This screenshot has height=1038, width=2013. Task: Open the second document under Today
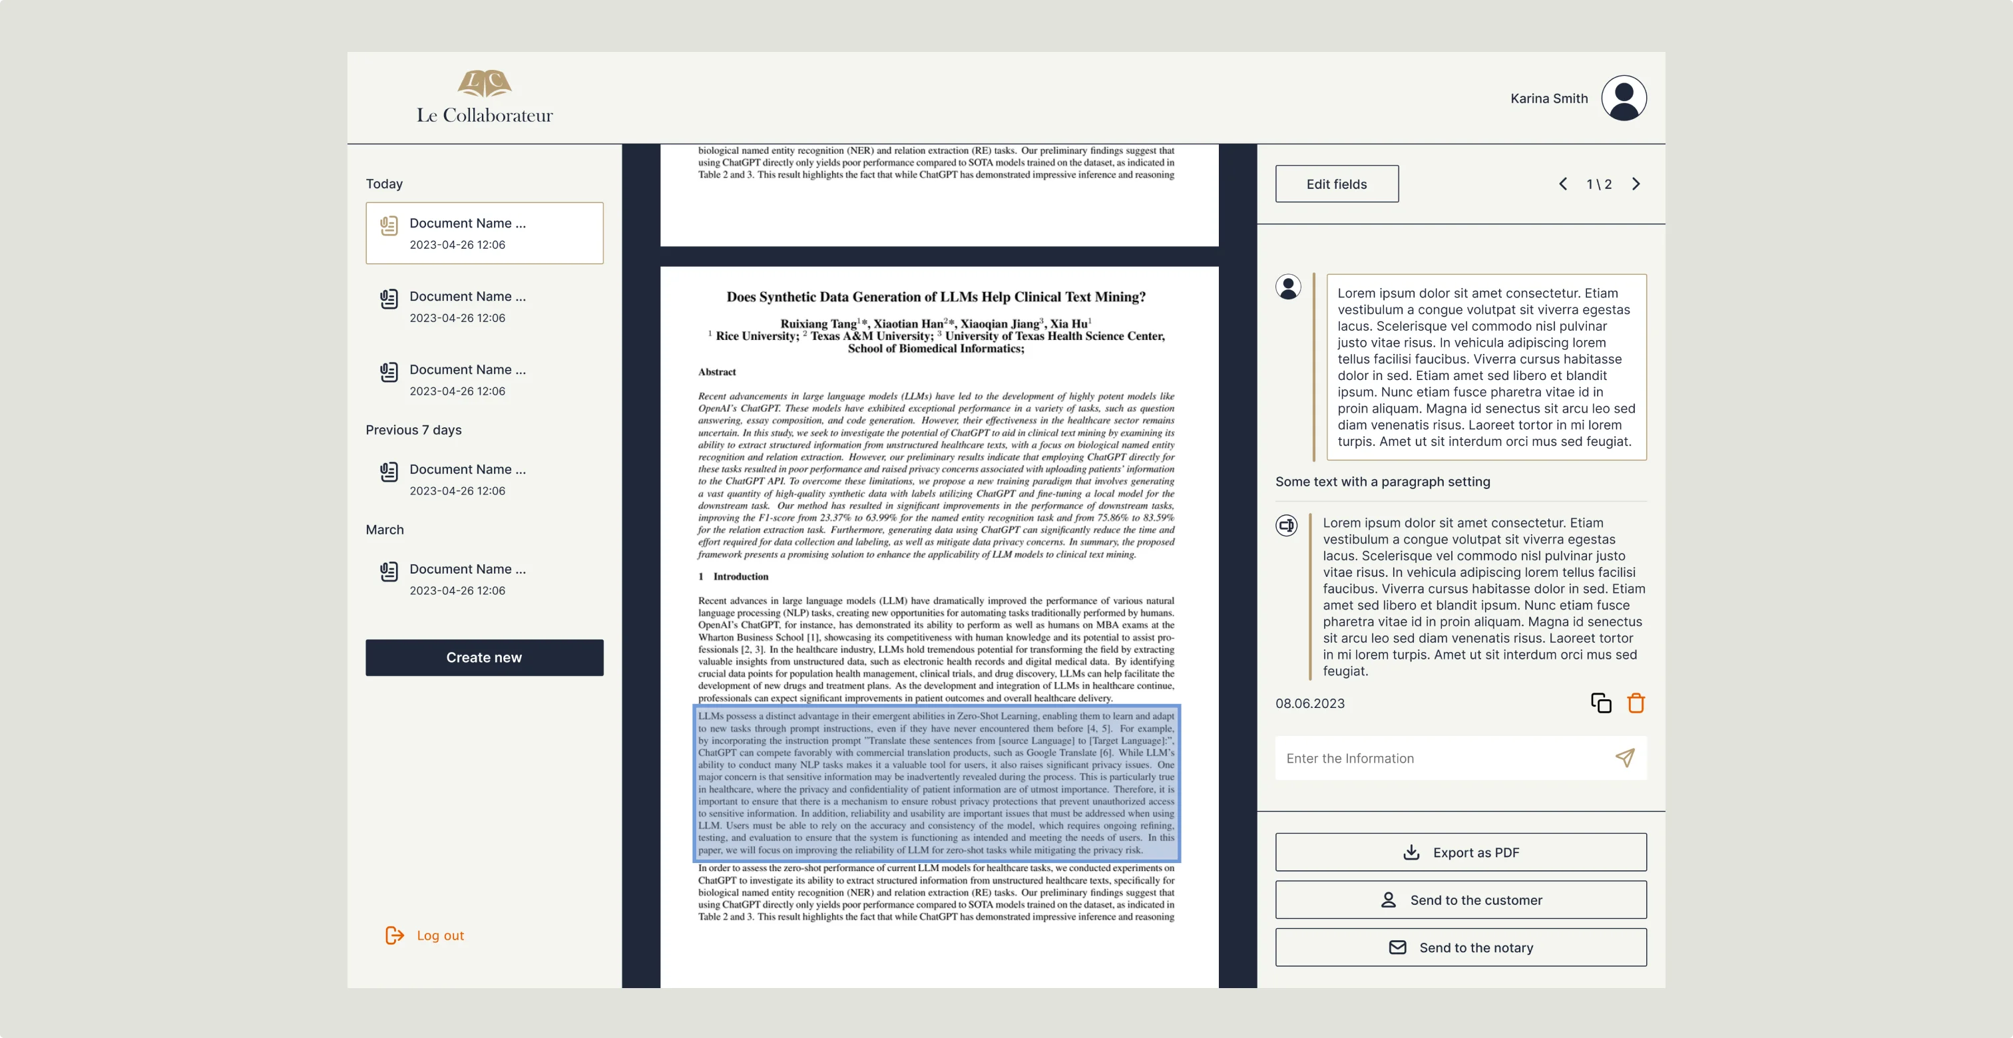(467, 306)
